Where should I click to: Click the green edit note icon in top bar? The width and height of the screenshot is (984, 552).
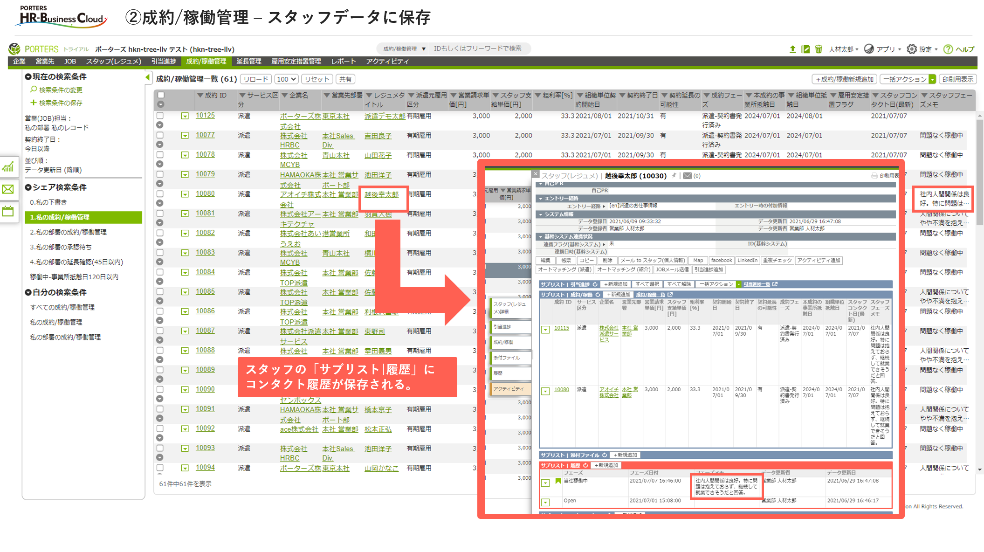coord(805,49)
